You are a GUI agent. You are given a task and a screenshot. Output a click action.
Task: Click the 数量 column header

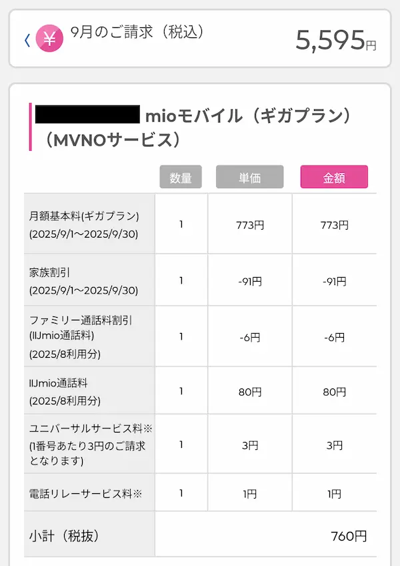click(x=181, y=178)
